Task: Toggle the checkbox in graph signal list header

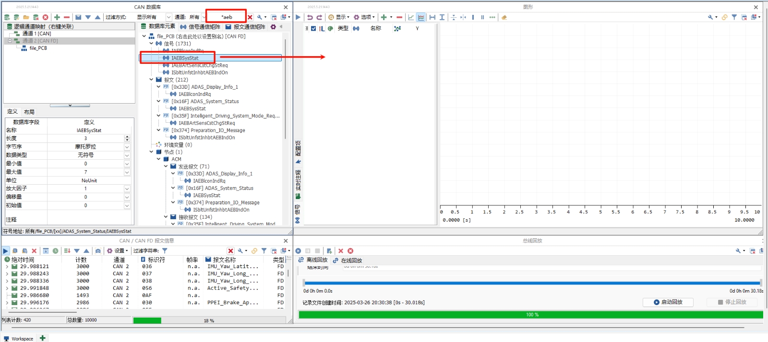Action: tap(313, 28)
